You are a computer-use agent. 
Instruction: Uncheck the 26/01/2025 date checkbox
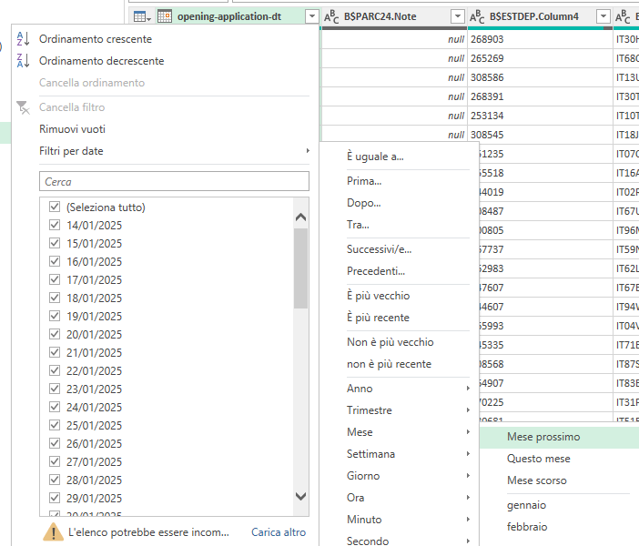coord(55,443)
